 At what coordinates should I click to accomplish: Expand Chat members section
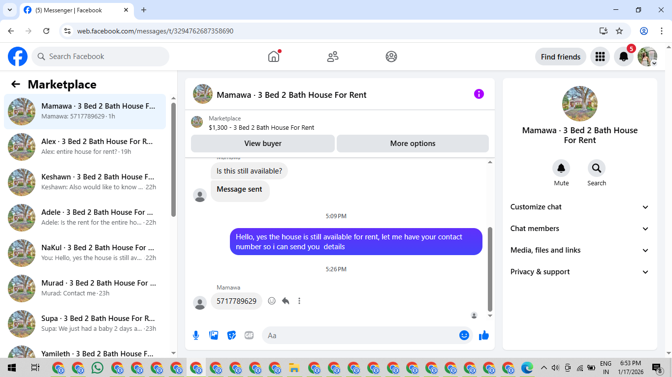pos(580,229)
